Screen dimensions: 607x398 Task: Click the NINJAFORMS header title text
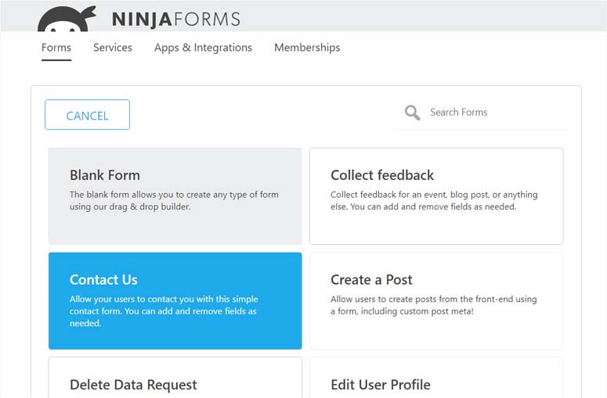point(176,20)
